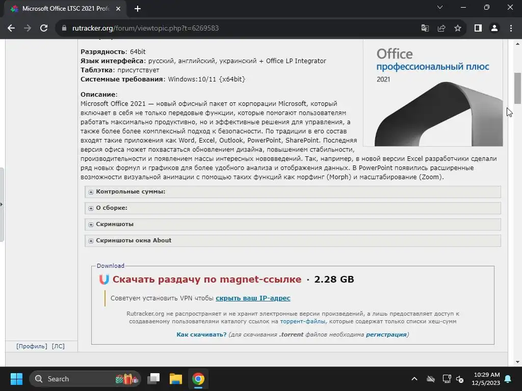Click the OneDrive cloud tray icon
522x391 pixels.
click(x=431, y=379)
